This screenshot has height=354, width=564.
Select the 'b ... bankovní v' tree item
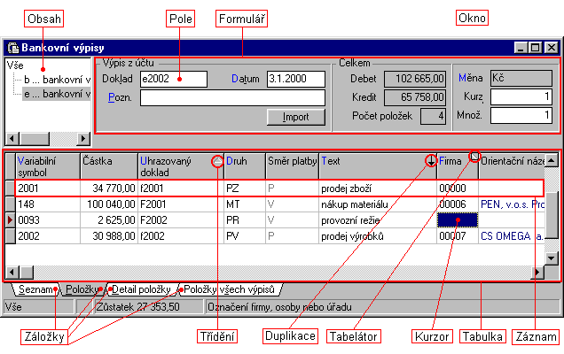coord(57,80)
